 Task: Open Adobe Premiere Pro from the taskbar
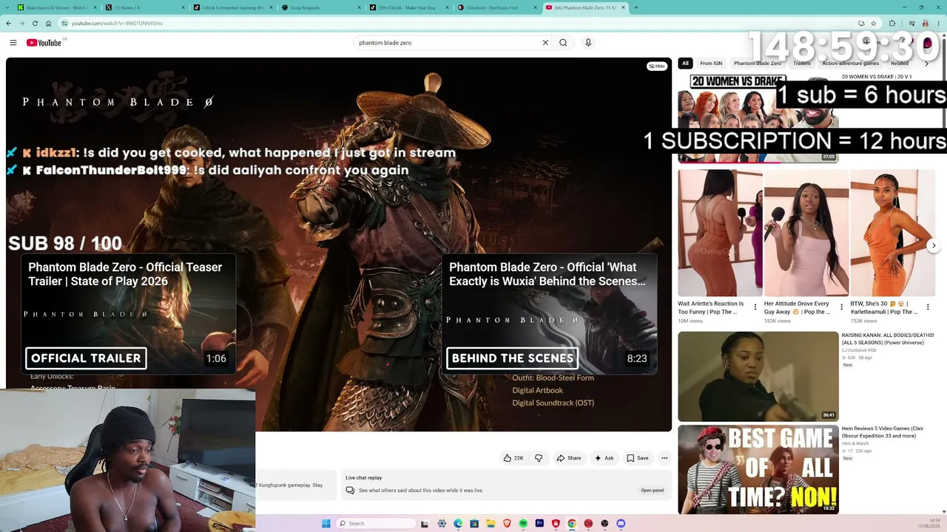539,523
